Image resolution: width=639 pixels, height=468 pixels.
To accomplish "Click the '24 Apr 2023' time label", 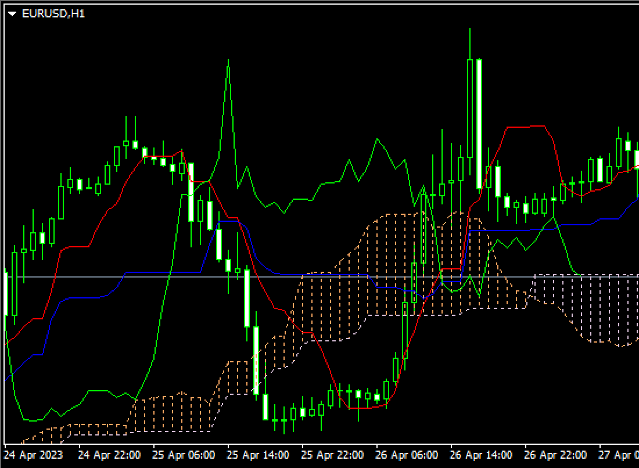I will [34, 455].
